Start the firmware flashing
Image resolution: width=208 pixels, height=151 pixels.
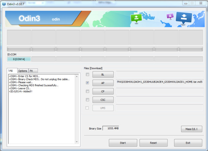[x=123, y=143]
